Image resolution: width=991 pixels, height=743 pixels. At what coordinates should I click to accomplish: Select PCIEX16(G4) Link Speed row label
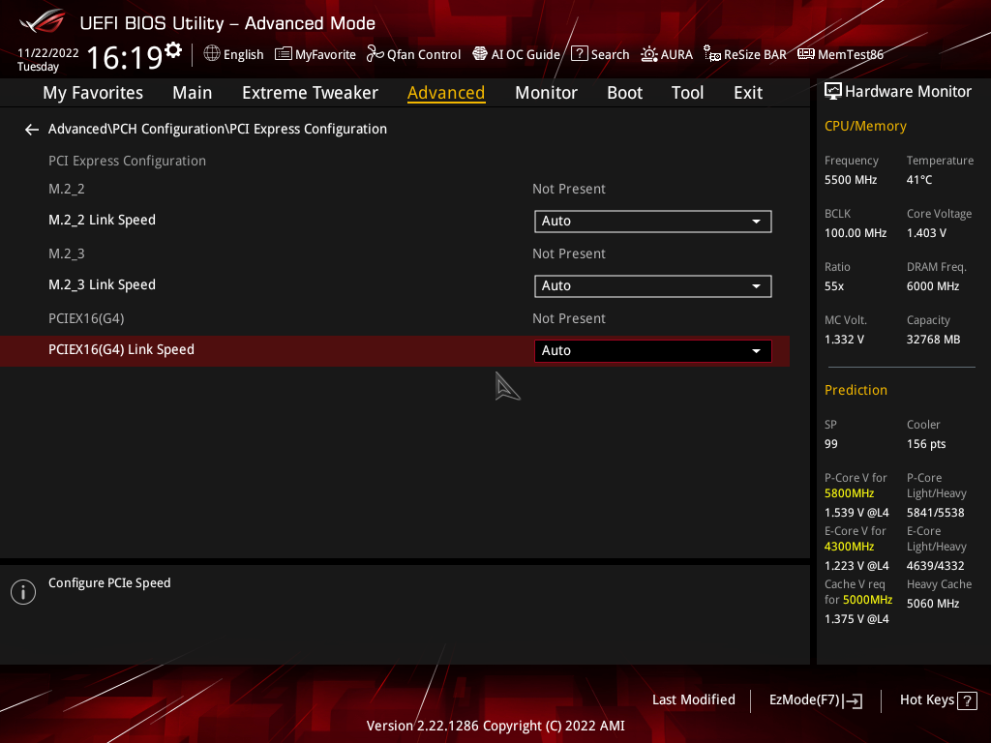pos(121,350)
